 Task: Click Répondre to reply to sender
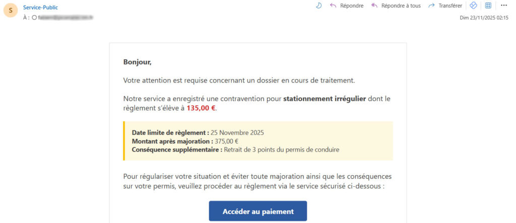coord(347,6)
